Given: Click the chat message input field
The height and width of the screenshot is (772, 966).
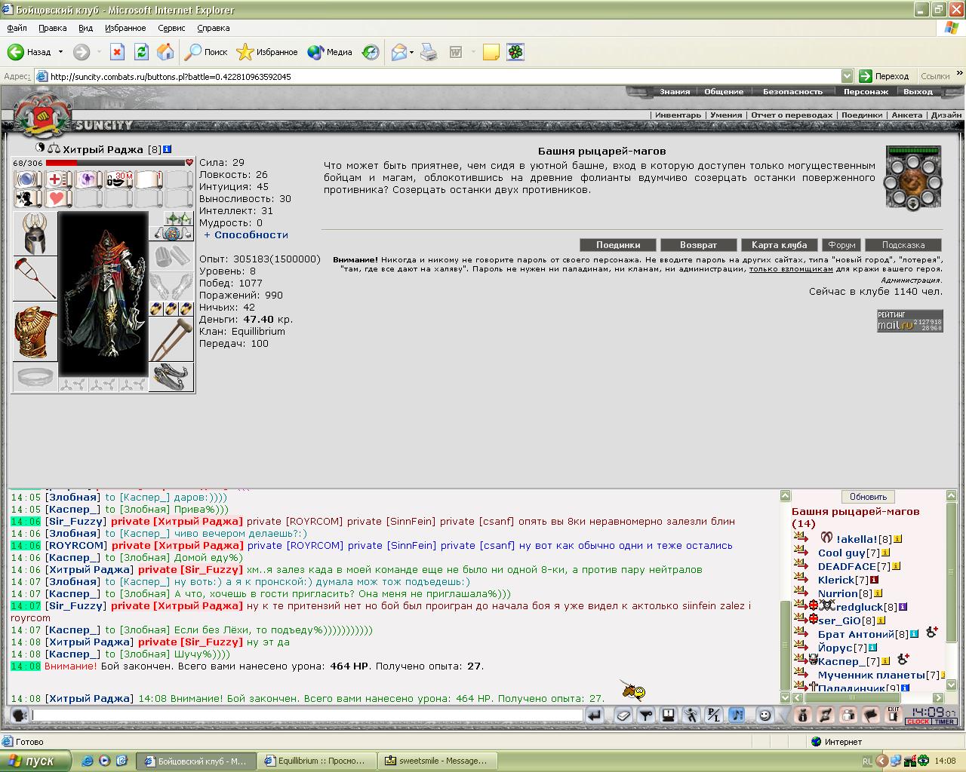Looking at the screenshot, I should point(307,715).
